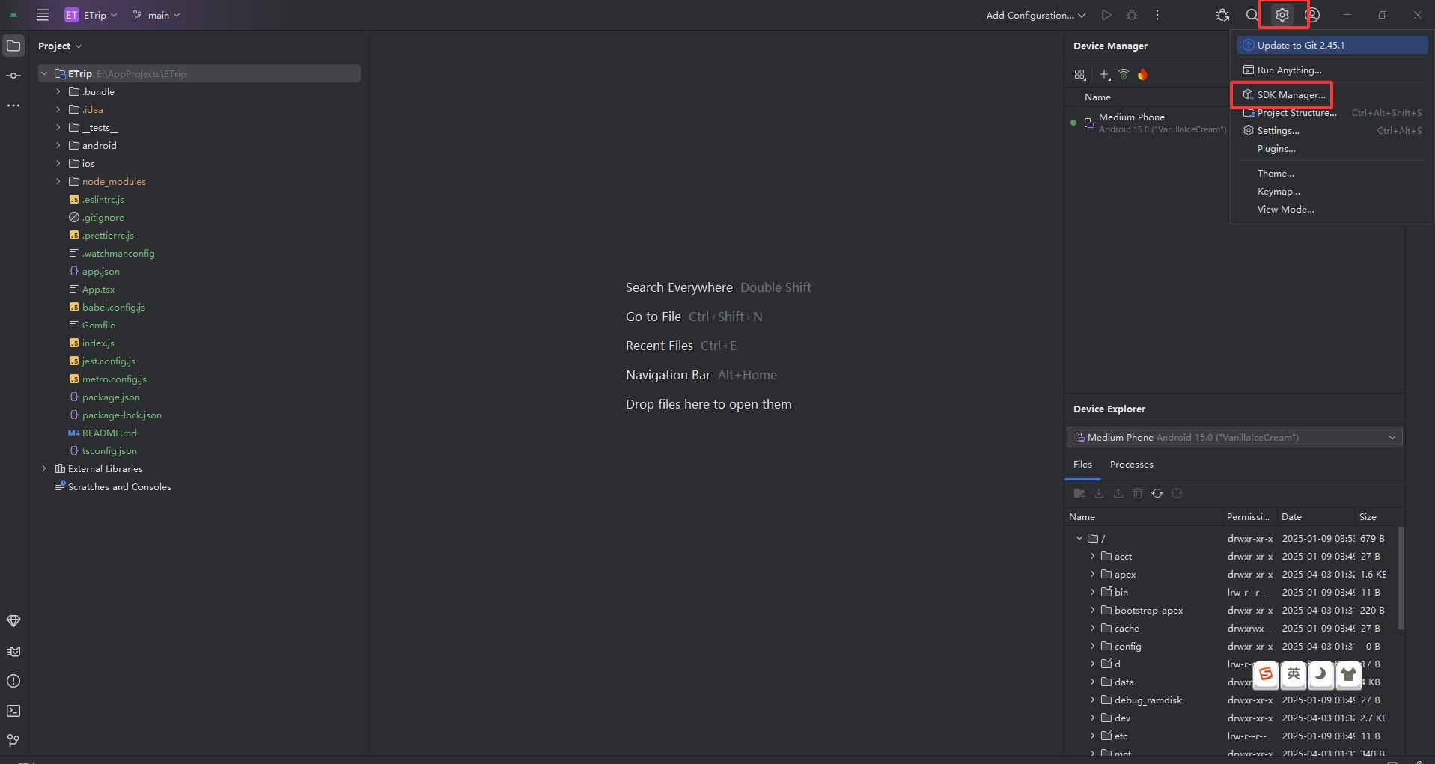The height and width of the screenshot is (764, 1435).
Task: Open Settings from the gear menu
Action: (1332, 131)
